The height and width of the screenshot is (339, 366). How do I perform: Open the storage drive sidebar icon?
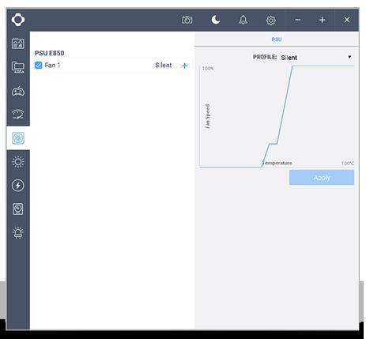pyautogui.click(x=18, y=209)
